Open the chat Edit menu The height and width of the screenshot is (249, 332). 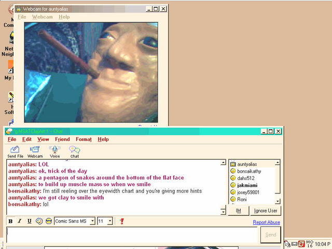[x=27, y=140]
